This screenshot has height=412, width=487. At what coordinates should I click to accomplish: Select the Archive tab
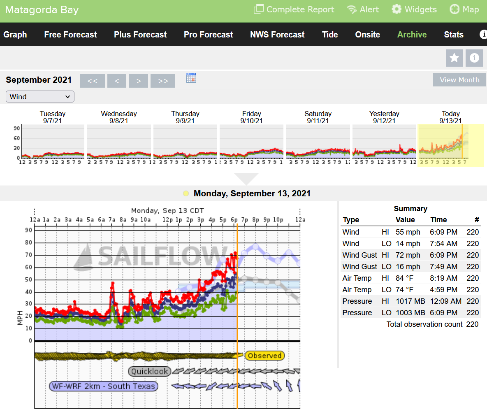click(412, 35)
